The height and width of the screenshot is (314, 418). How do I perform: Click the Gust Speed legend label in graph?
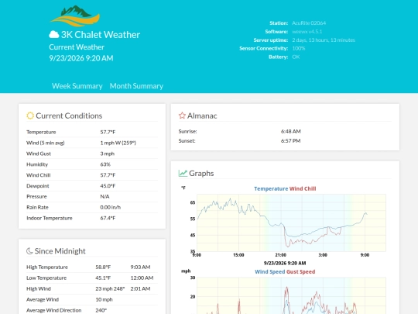coord(300,272)
